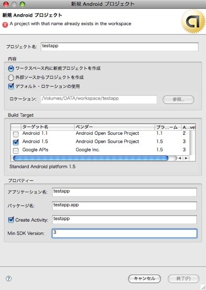Screen dimensions: 206x290
Task: Toggle the default location checkbox
Action: click(x=11, y=86)
